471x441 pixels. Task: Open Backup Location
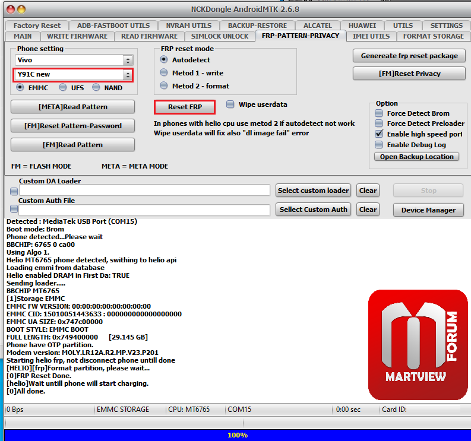(416, 157)
